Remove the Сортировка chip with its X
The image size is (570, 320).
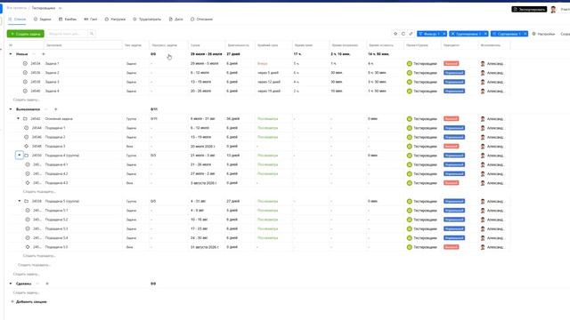525,34
